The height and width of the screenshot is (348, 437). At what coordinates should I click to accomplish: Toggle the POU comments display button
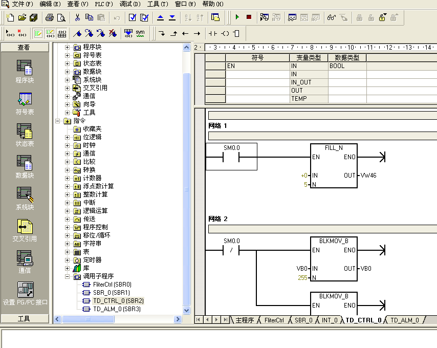38,34
